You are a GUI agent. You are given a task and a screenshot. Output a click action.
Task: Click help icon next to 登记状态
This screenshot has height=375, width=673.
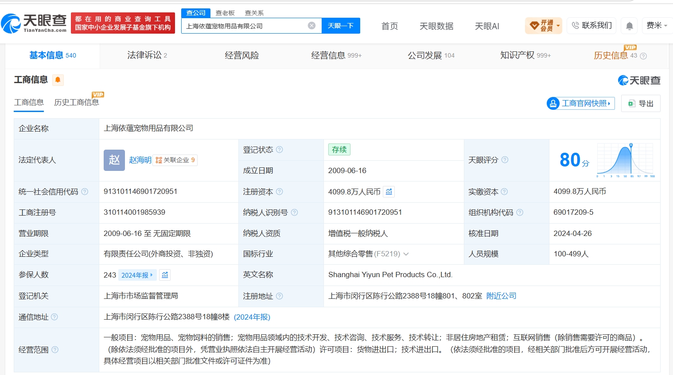point(280,150)
